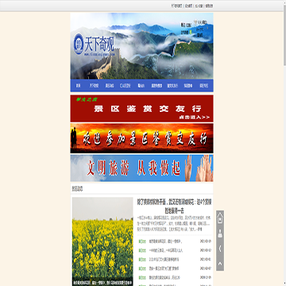The width and height of the screenshot is (286, 286).
Task: Click green category tag of second news row
Action: [142, 250]
